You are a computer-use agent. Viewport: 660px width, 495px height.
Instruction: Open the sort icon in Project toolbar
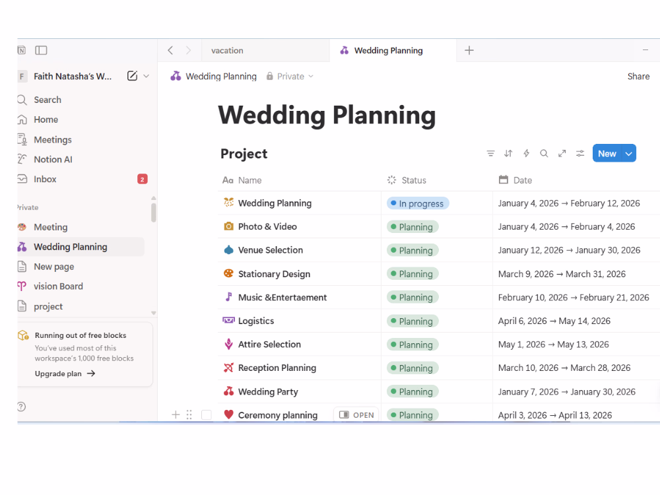tap(508, 154)
